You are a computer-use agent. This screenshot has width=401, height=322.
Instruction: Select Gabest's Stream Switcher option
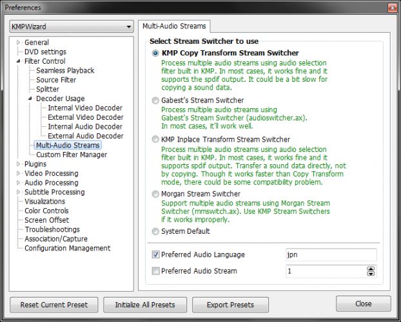pyautogui.click(x=155, y=100)
